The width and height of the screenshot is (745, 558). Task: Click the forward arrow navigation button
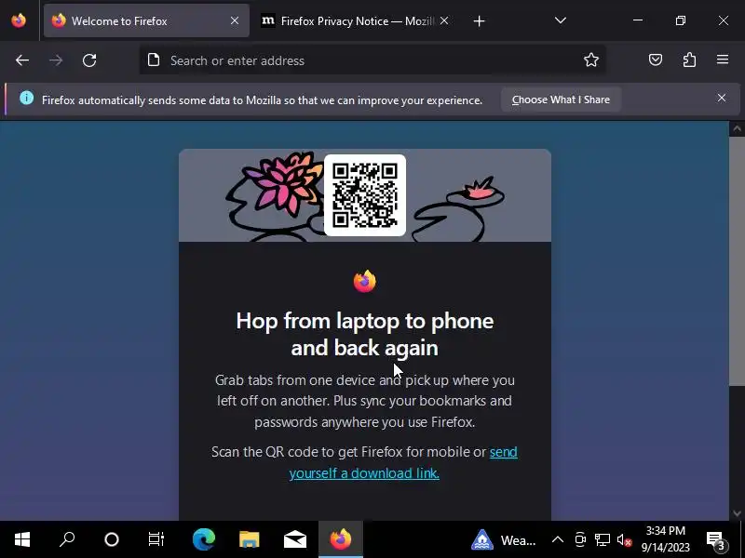point(56,60)
